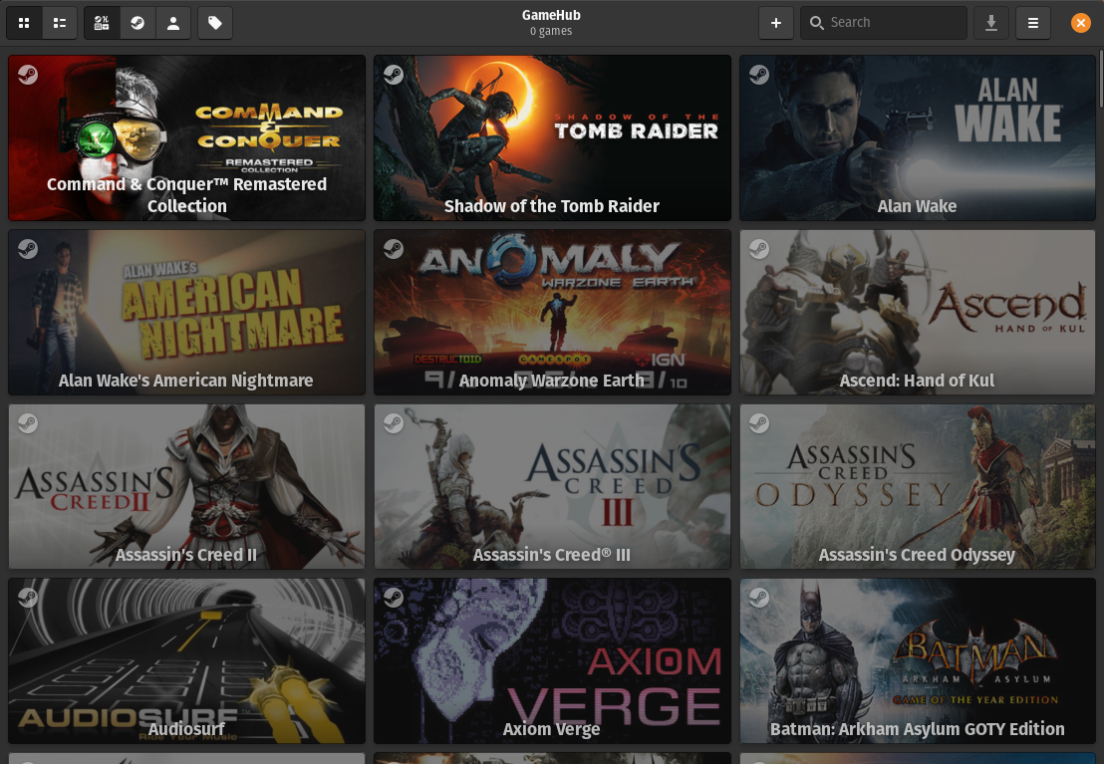Open the application menu button
This screenshot has width=1104, height=764.
point(1033,22)
